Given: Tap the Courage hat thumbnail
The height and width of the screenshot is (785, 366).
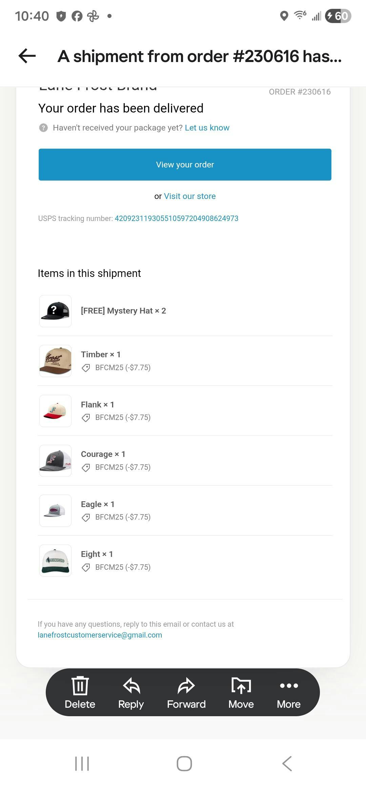Looking at the screenshot, I should click(x=55, y=460).
